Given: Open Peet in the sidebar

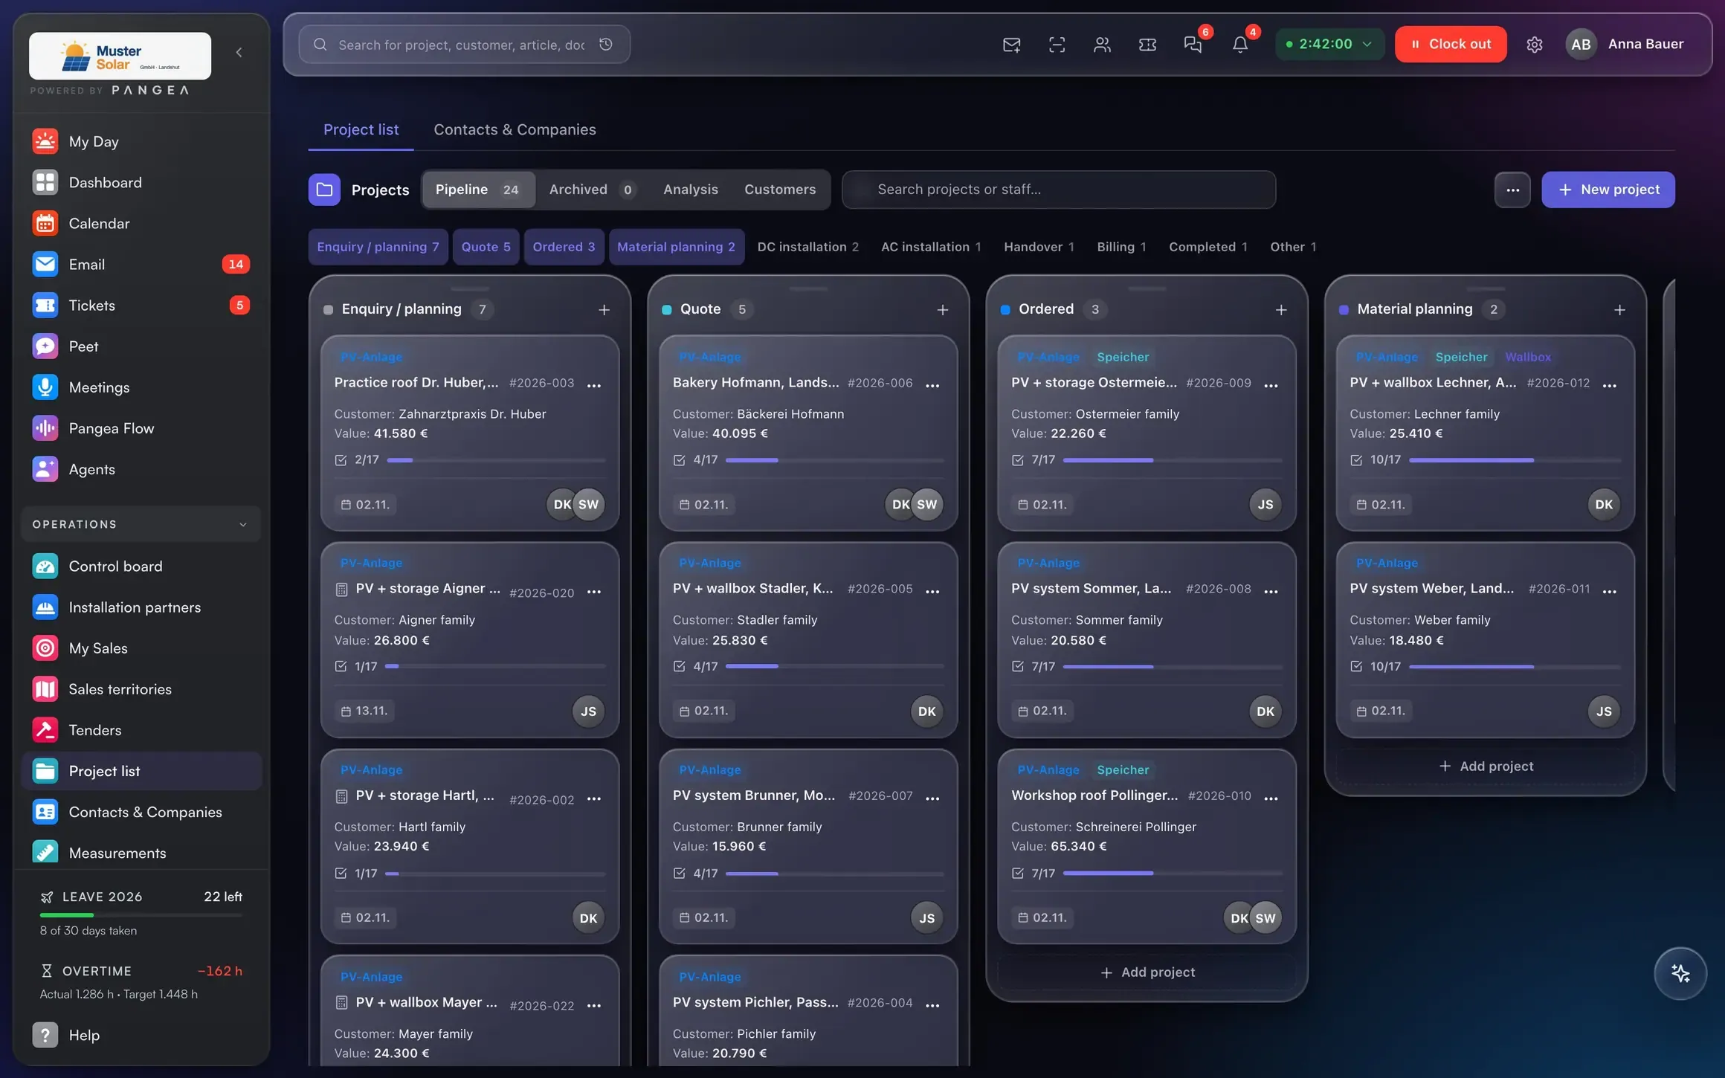Looking at the screenshot, I should click(x=141, y=346).
